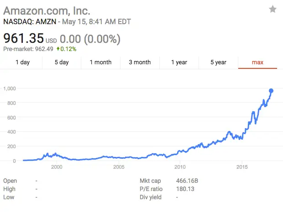The width and height of the screenshot is (283, 212).
Task: Click the 2010 x-axis label
Action: pos(180,167)
